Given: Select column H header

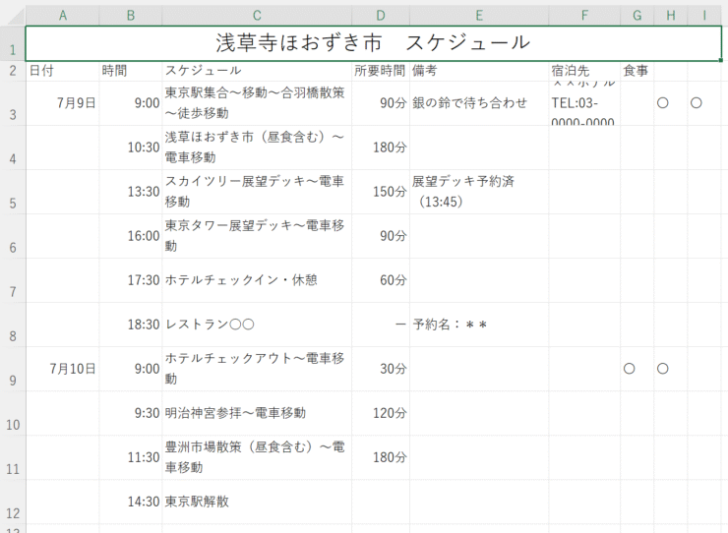Looking at the screenshot, I should coord(670,16).
